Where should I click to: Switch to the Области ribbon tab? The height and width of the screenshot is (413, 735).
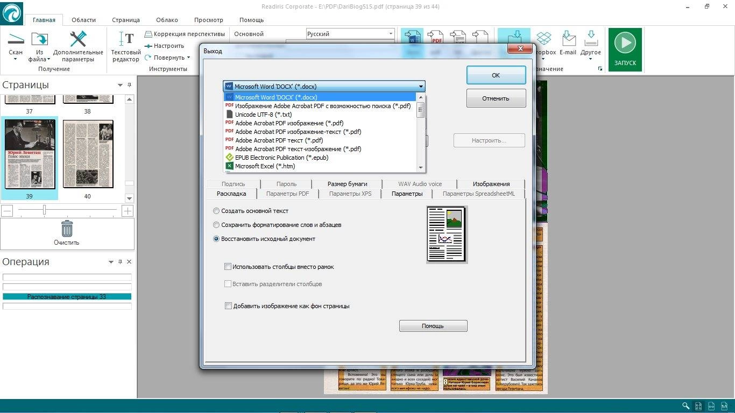[83, 20]
